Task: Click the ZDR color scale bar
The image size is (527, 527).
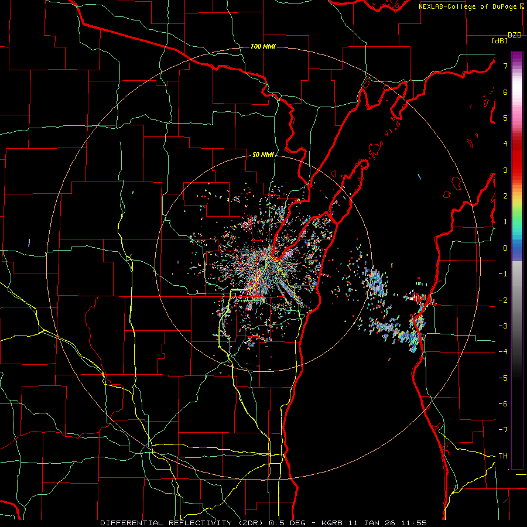Action: coord(517,260)
